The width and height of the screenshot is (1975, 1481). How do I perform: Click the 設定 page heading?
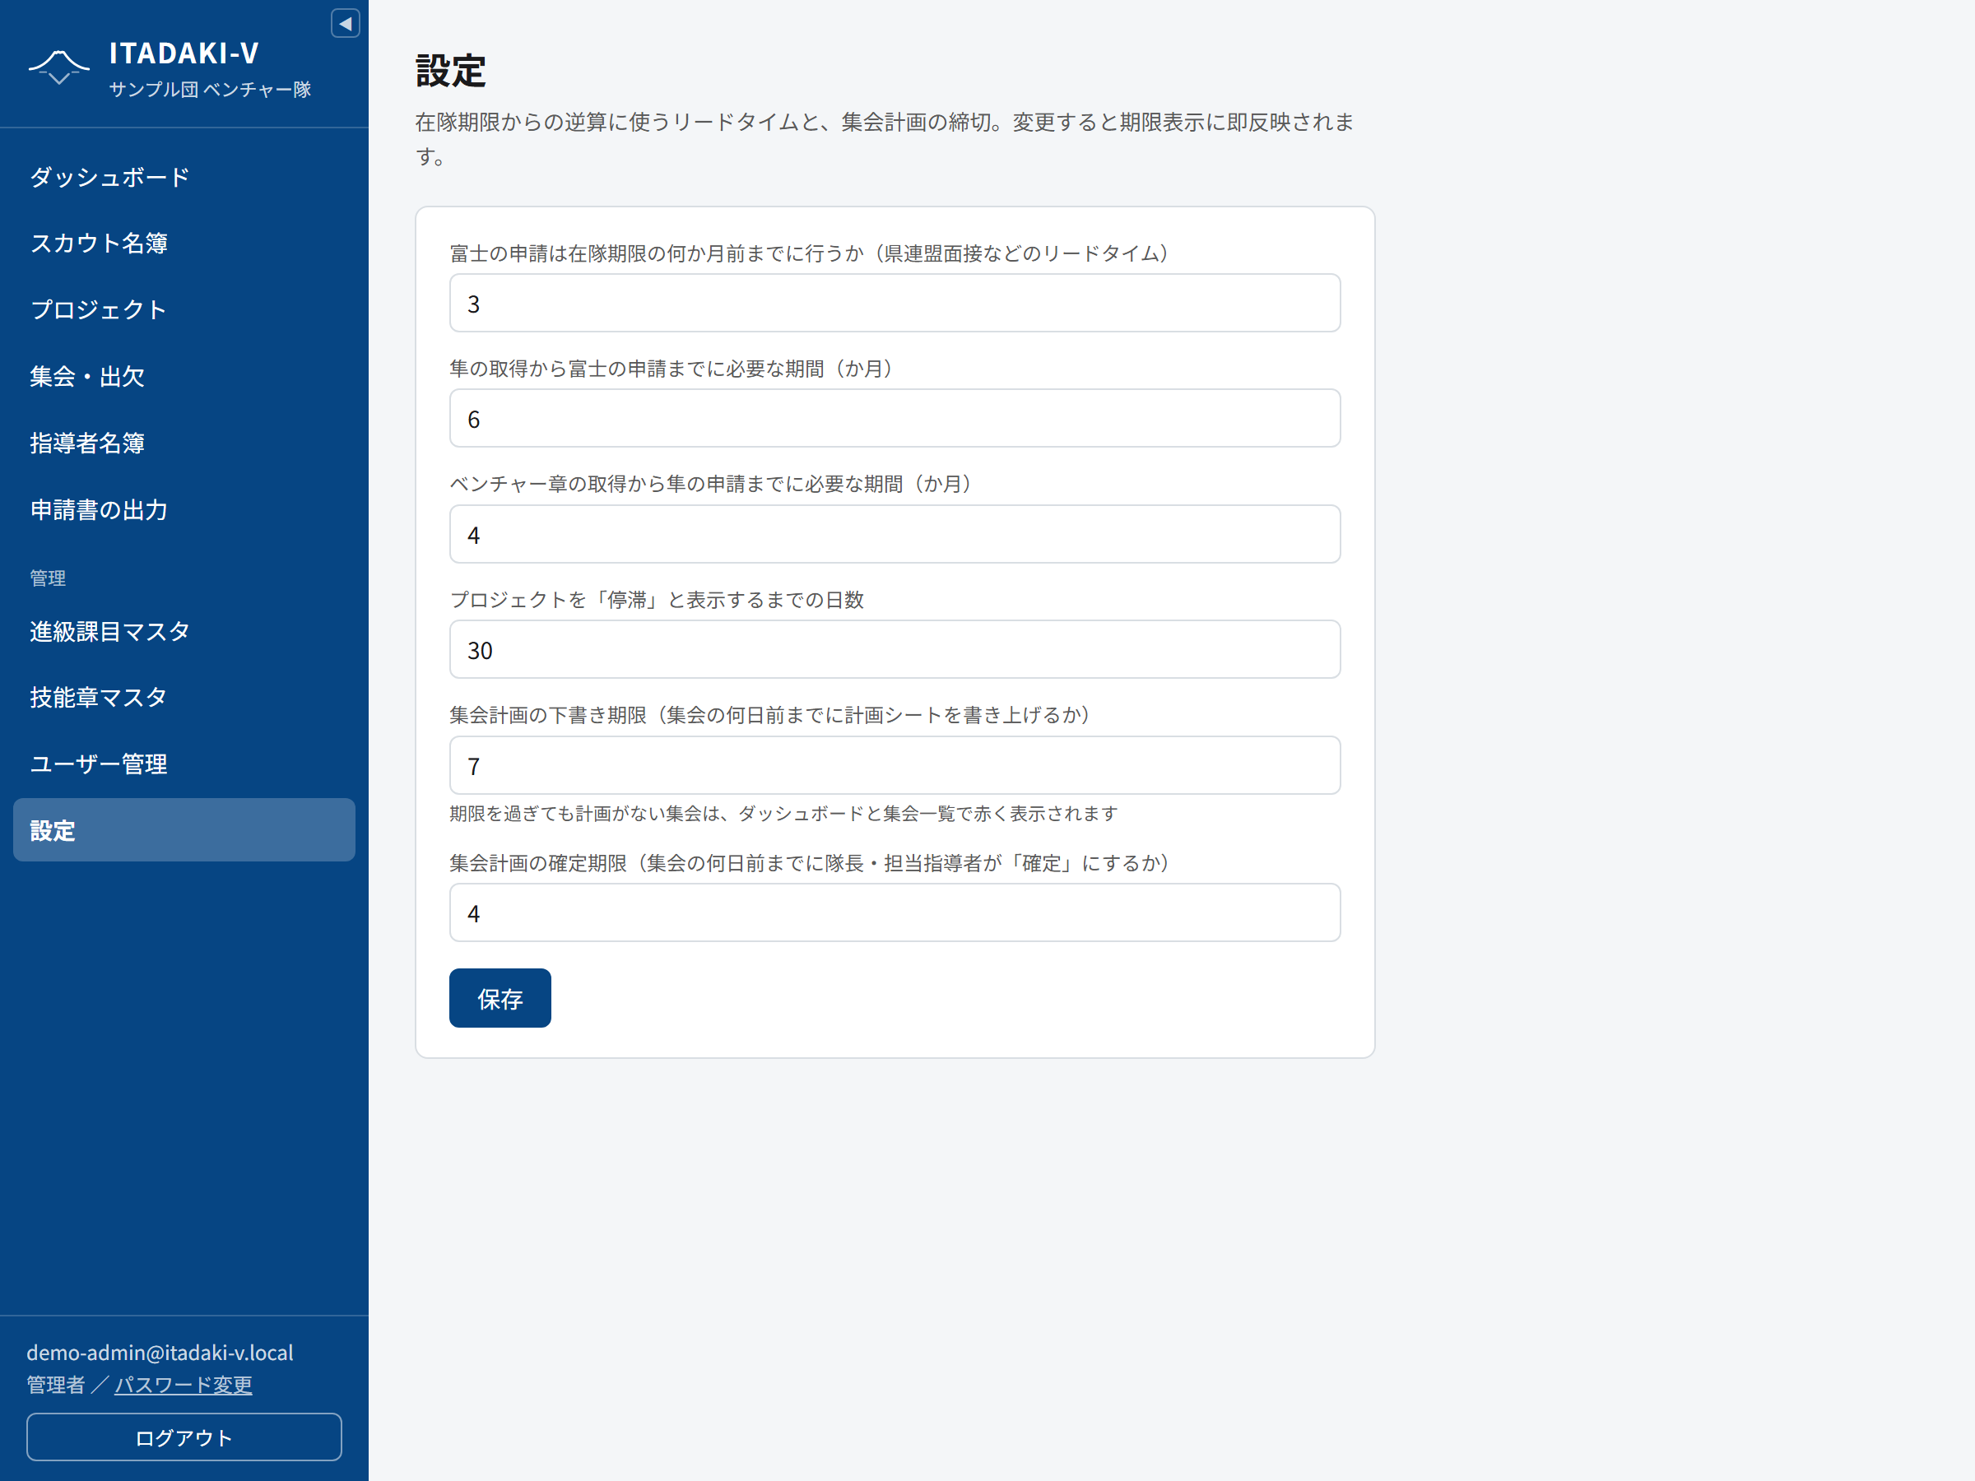[451, 71]
